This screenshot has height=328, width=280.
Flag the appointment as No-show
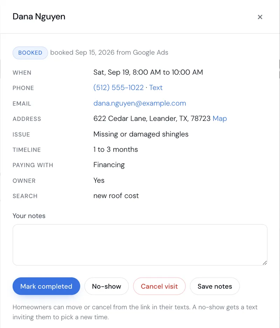tap(106, 286)
